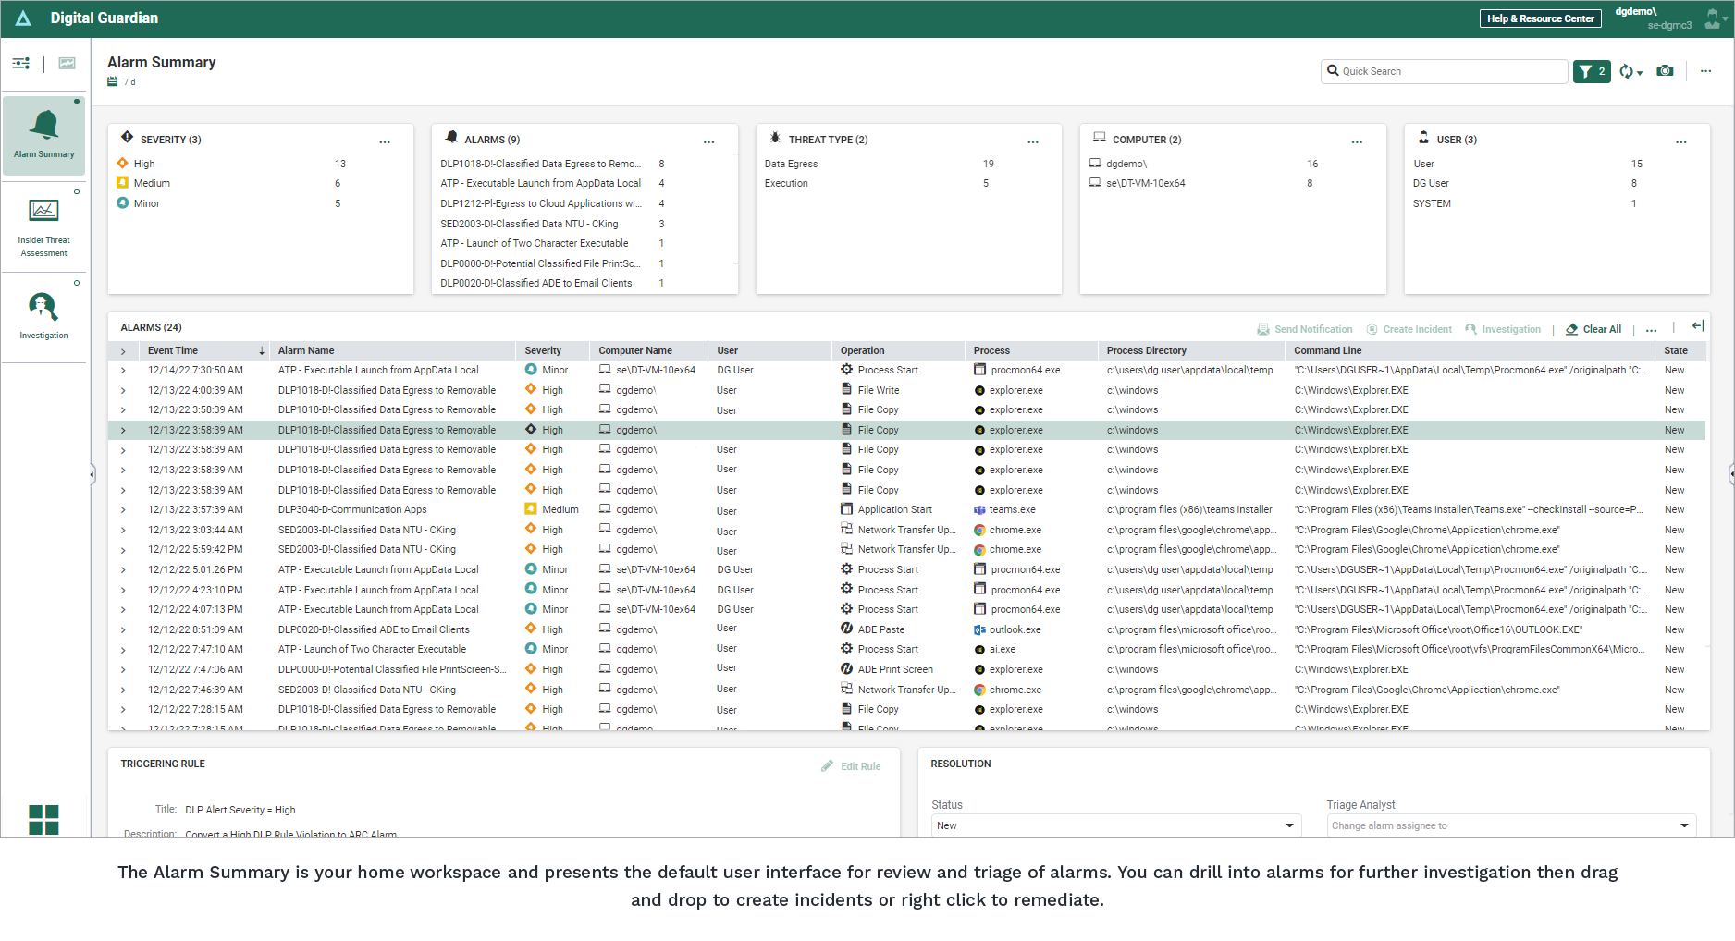This screenshot has width=1735, height=941.
Task: Click outlook.exe process cell
Action: [1007, 629]
